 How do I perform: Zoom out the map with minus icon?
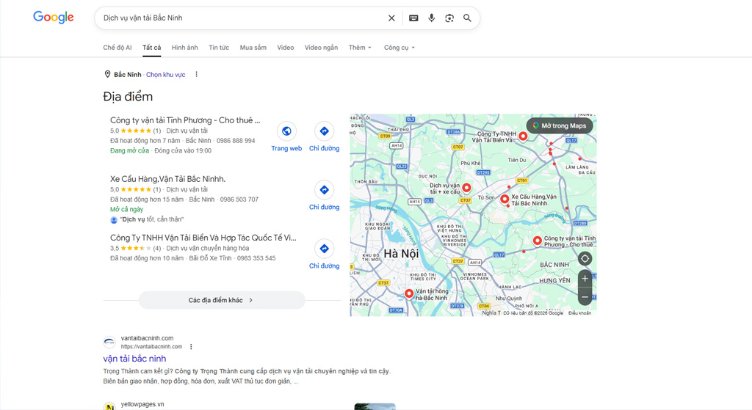point(585,297)
